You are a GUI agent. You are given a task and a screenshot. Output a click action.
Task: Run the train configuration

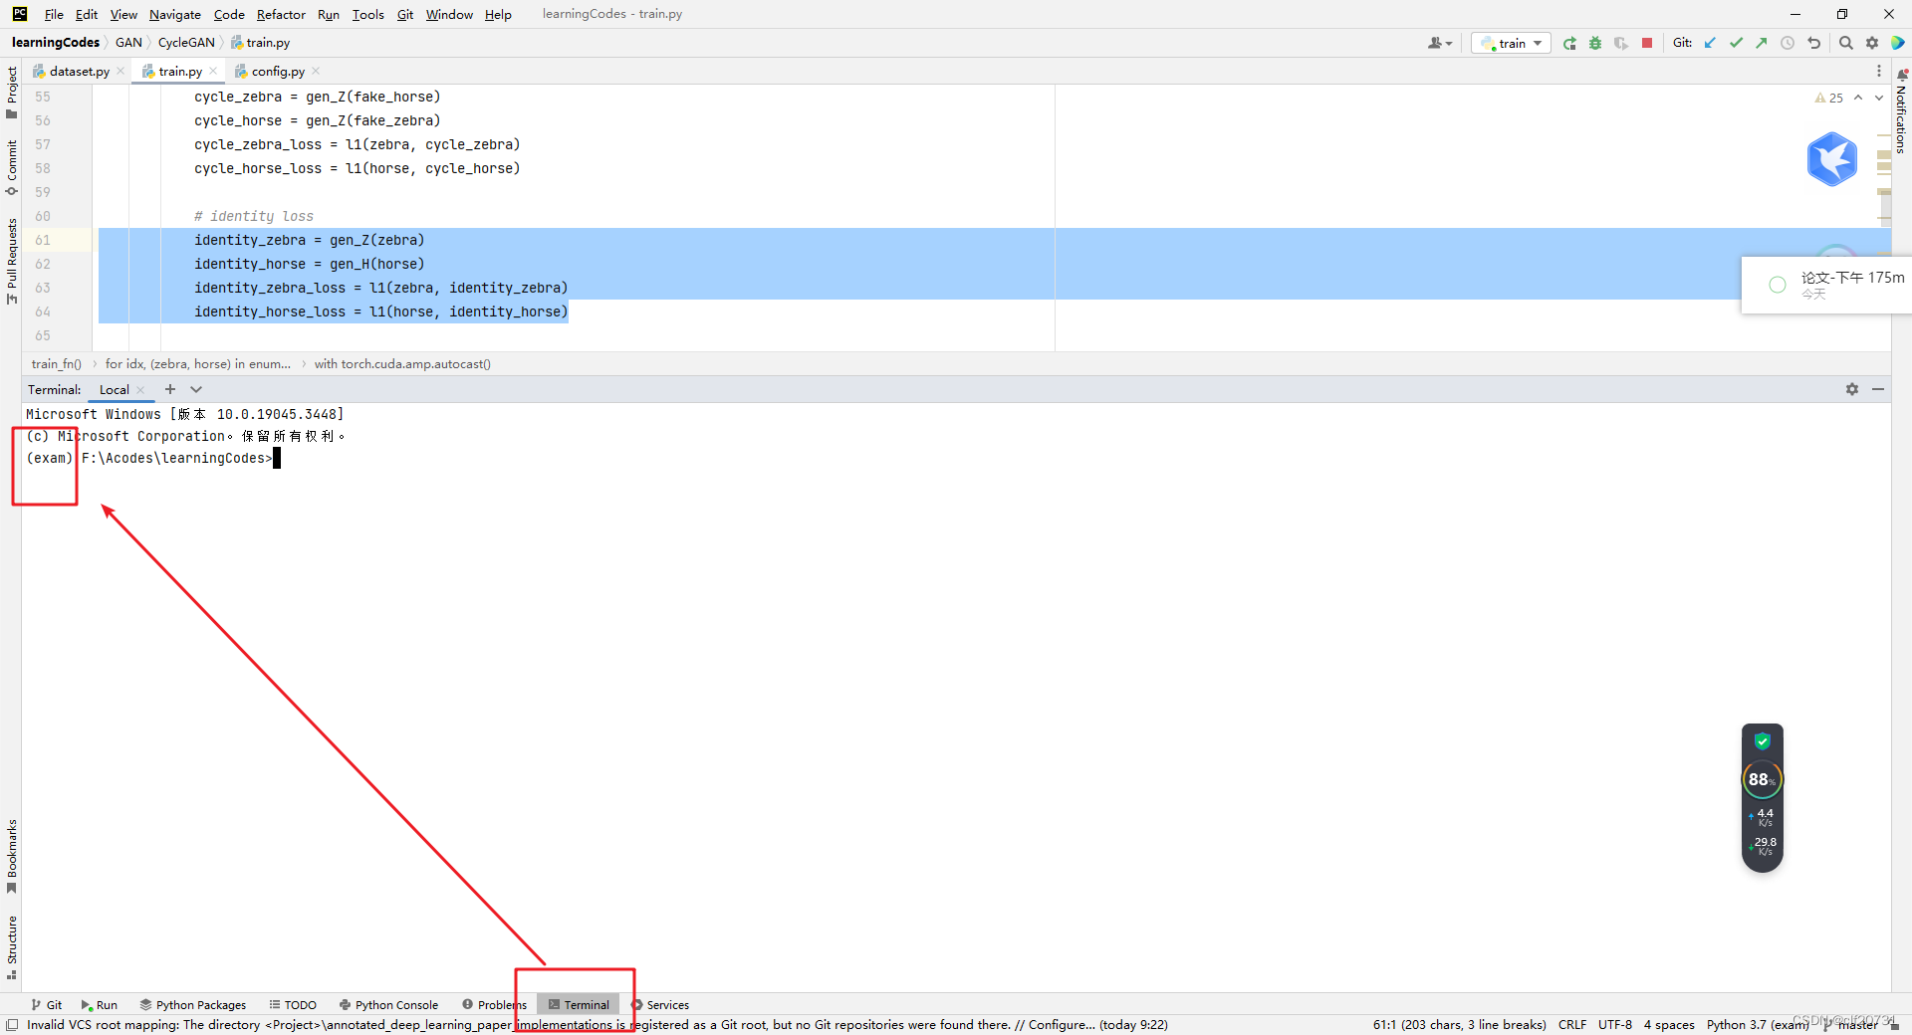click(1569, 43)
